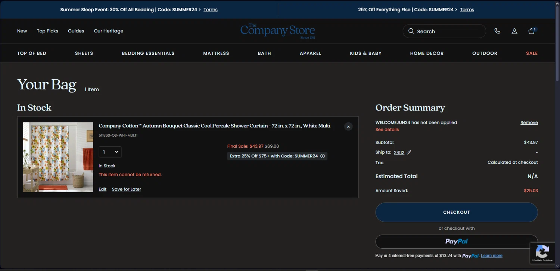Open the SALE menu
This screenshot has height=271, width=560.
[532, 53]
